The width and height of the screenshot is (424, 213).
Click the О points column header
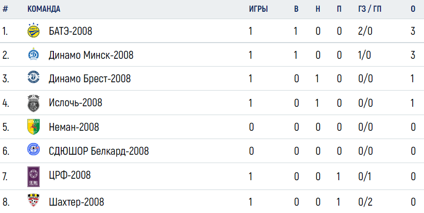pyautogui.click(x=413, y=9)
